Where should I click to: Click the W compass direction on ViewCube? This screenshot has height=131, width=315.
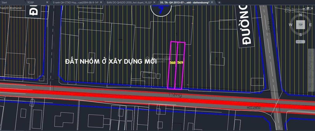coord(290,25)
